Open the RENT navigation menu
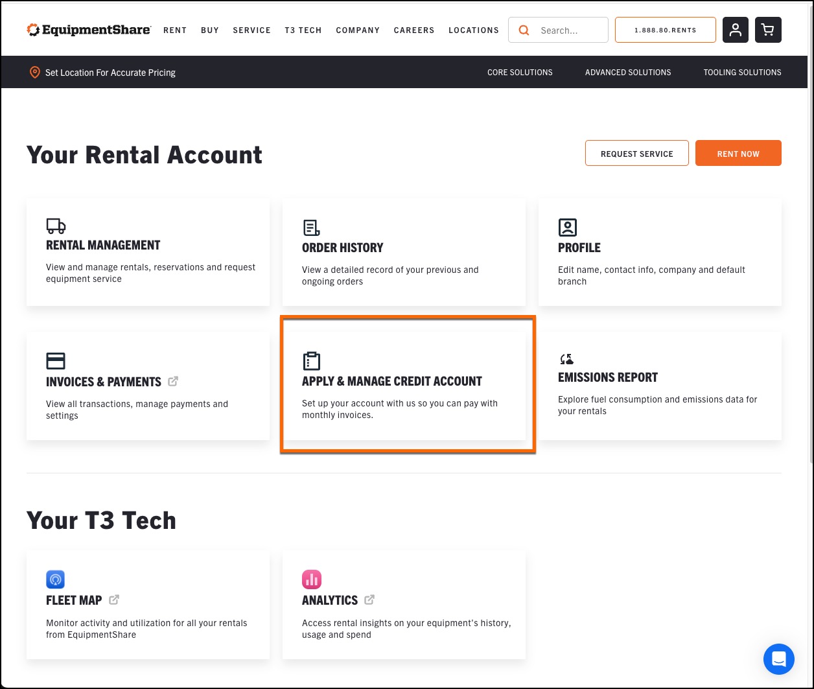The image size is (814, 689). pyautogui.click(x=175, y=30)
